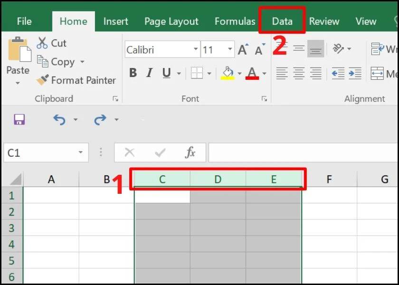
Task: Open the File tab
Action: [x=24, y=21]
